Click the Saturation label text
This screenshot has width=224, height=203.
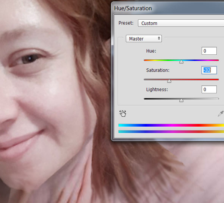click(x=158, y=70)
